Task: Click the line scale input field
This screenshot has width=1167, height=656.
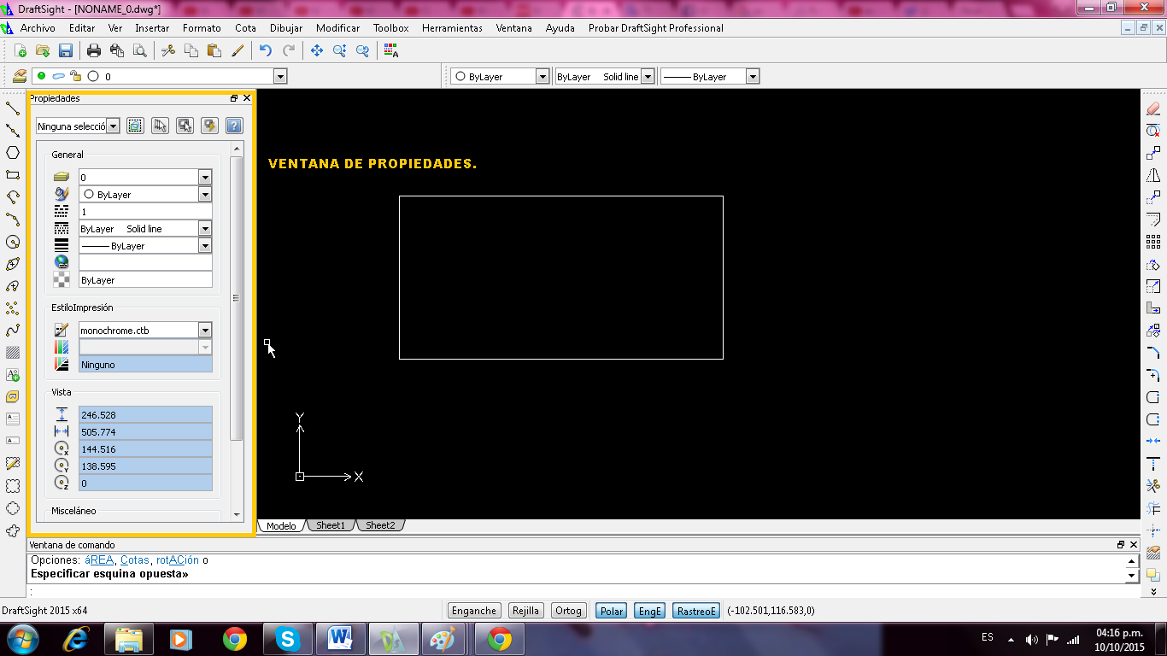Action: click(x=145, y=212)
